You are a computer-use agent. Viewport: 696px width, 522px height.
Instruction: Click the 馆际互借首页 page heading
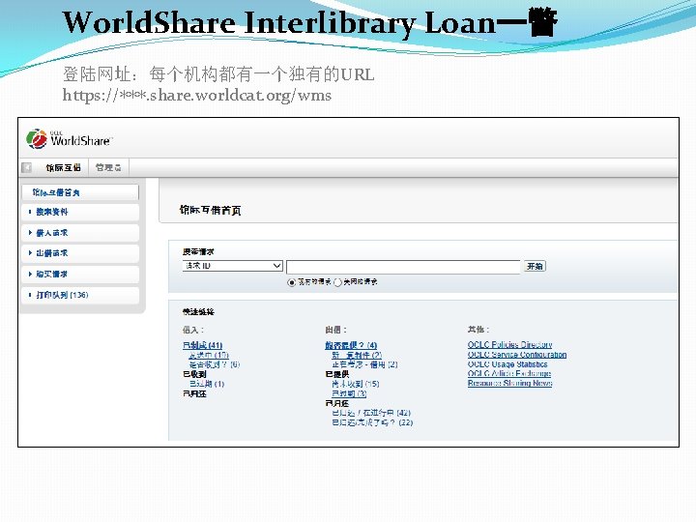(x=210, y=210)
